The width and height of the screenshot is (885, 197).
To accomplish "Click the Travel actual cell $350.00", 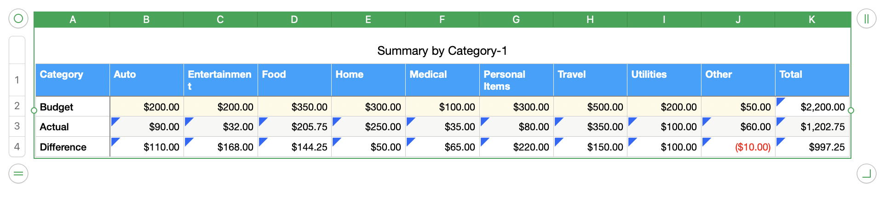I will [590, 127].
